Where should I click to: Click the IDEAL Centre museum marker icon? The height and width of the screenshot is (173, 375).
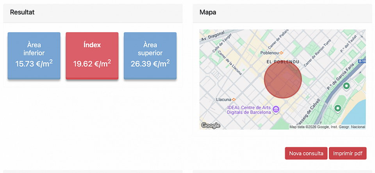(276, 109)
